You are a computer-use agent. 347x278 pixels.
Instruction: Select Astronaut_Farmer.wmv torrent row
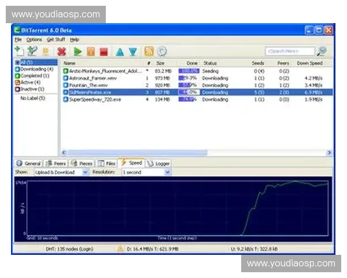pos(197,78)
